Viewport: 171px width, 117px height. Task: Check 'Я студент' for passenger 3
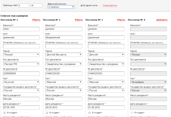[x=89, y=113]
